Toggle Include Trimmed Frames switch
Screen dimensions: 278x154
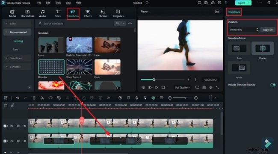click(x=273, y=85)
